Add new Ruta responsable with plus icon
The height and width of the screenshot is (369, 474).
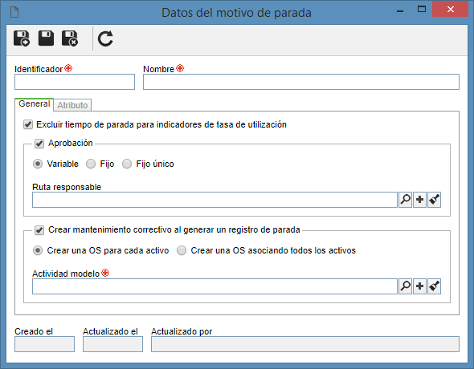point(419,200)
